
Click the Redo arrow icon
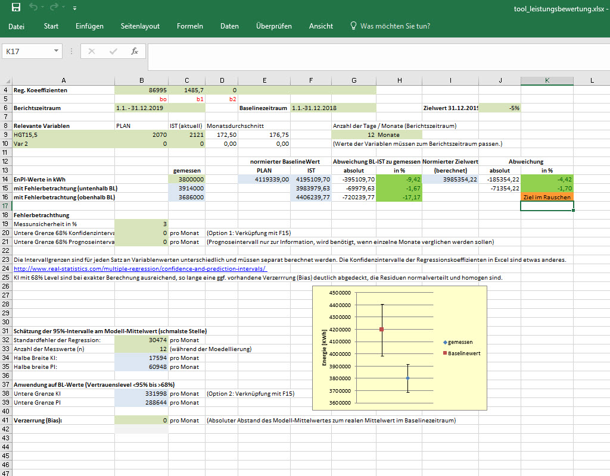click(55, 8)
